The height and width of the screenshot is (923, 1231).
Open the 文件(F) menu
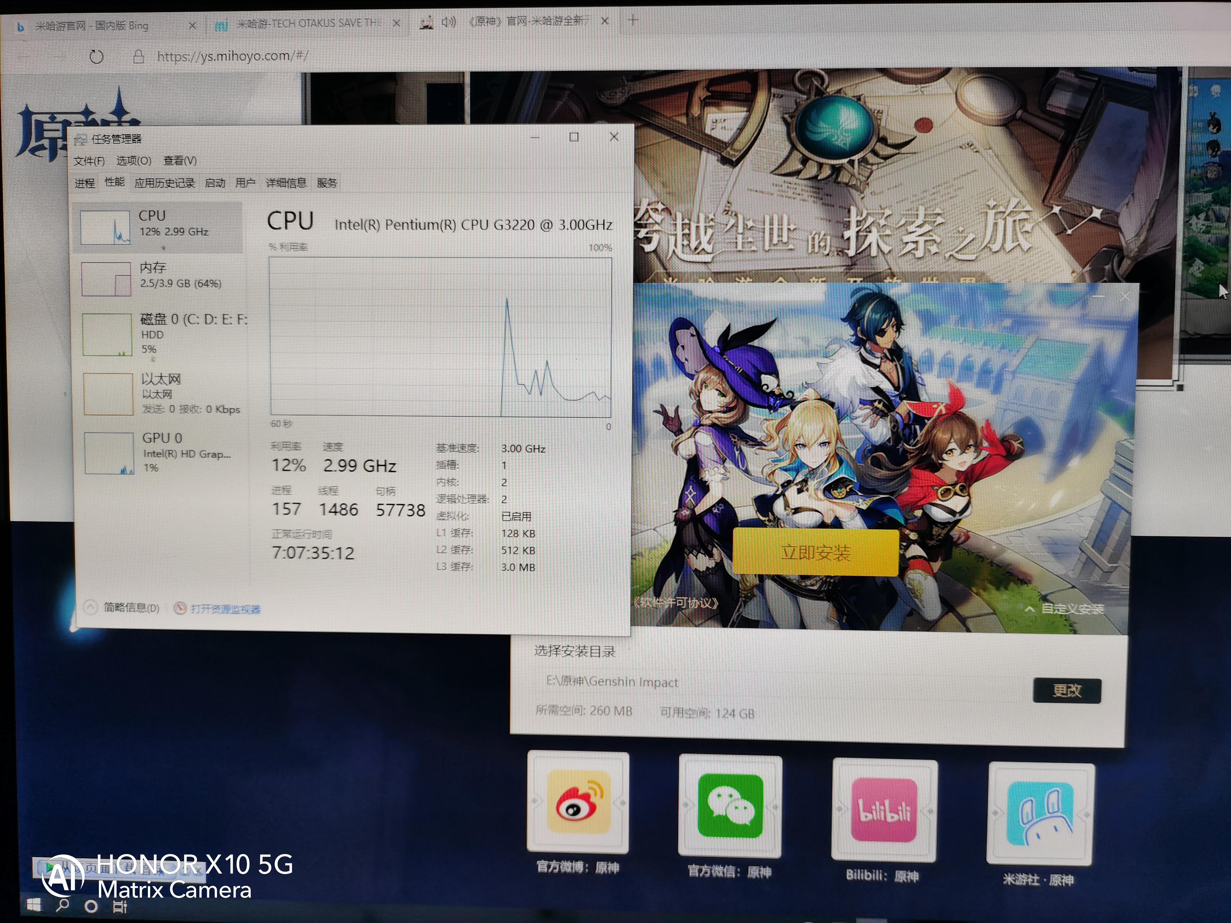point(88,161)
